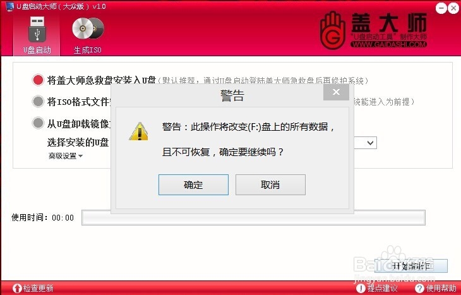Open the WWW.GAIDASHI.COM website link
This screenshot has height=295, width=461.
point(388,44)
